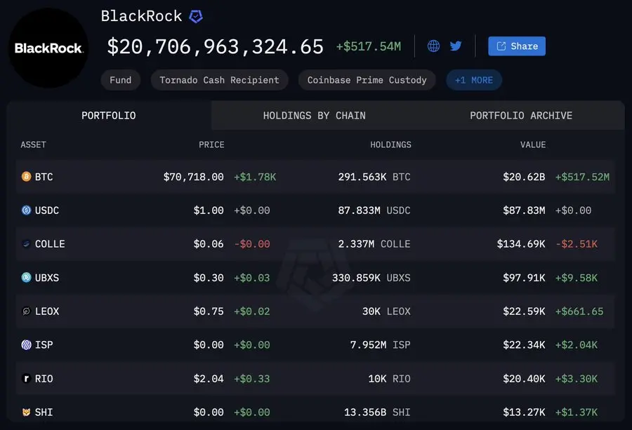632x430 pixels.
Task: Expand the +1 MORE tags
Action: click(x=474, y=80)
